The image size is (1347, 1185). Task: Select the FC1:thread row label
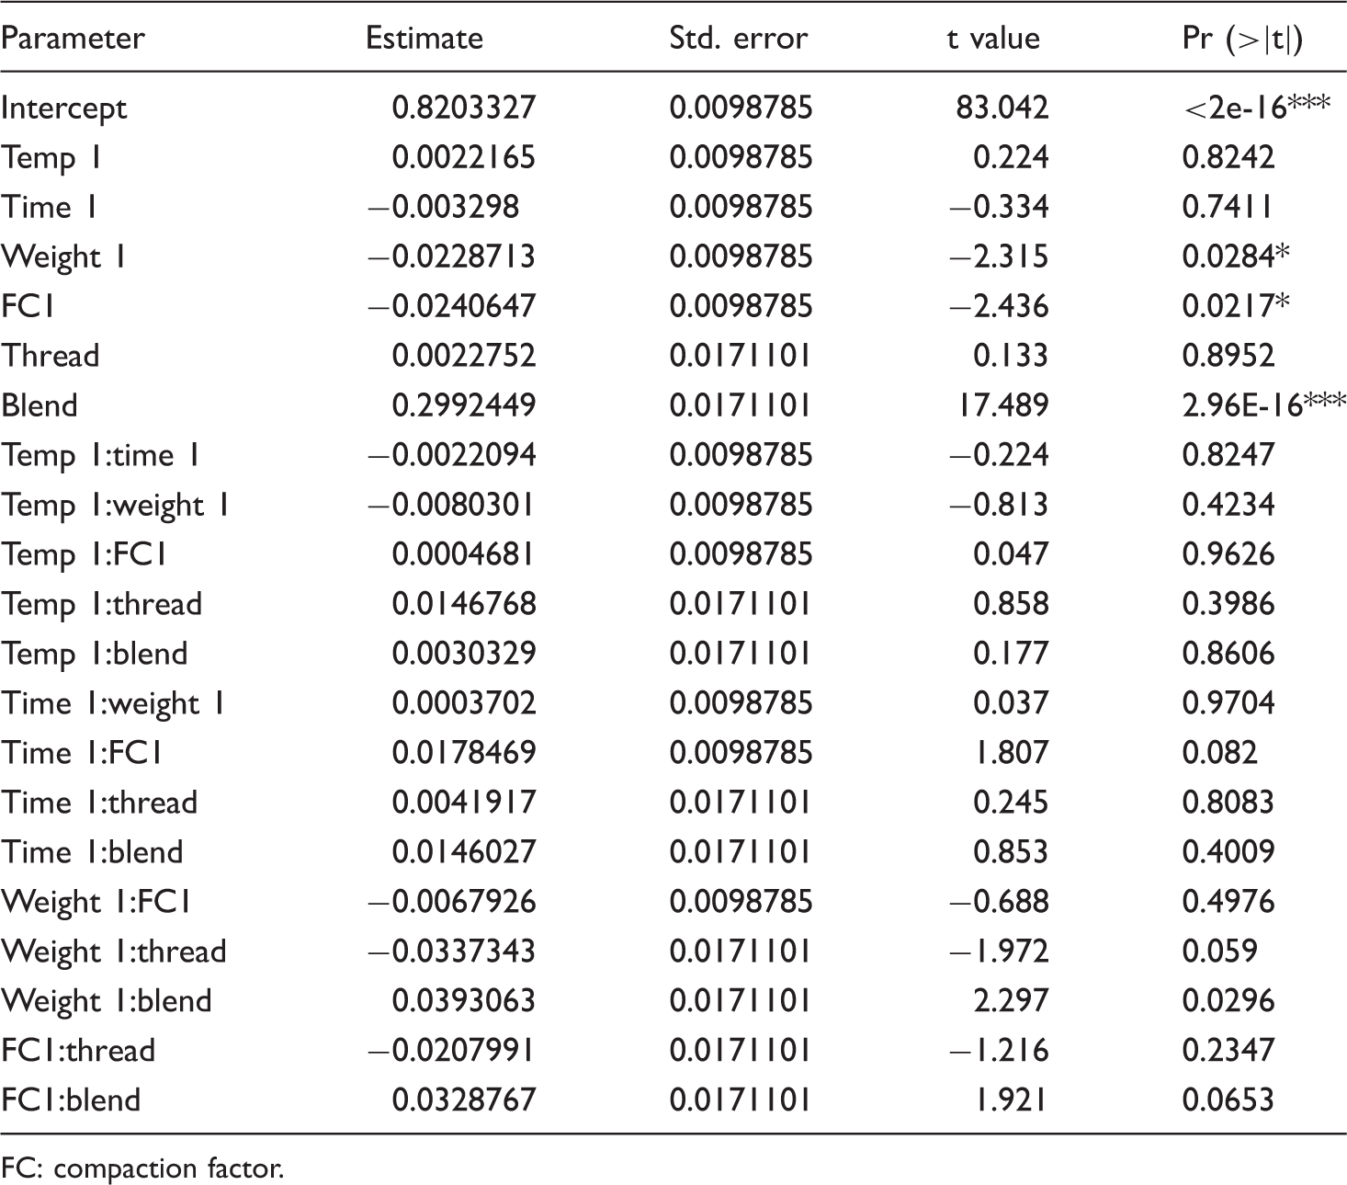click(78, 1051)
